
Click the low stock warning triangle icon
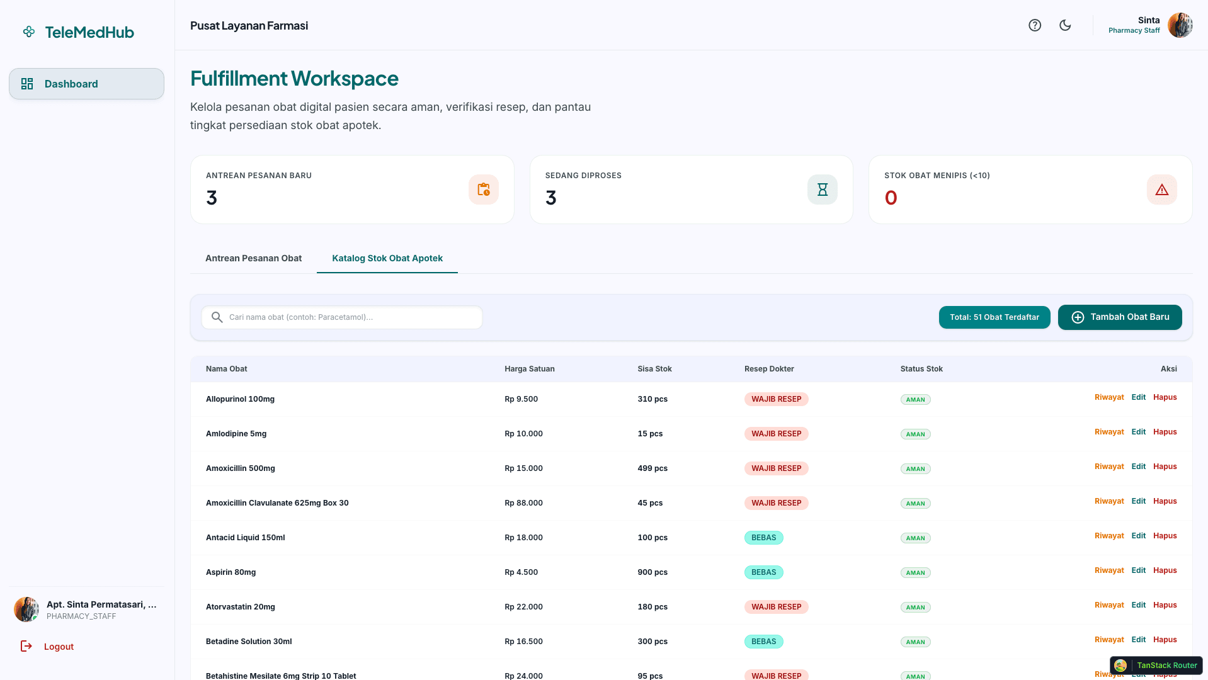pyautogui.click(x=1162, y=190)
